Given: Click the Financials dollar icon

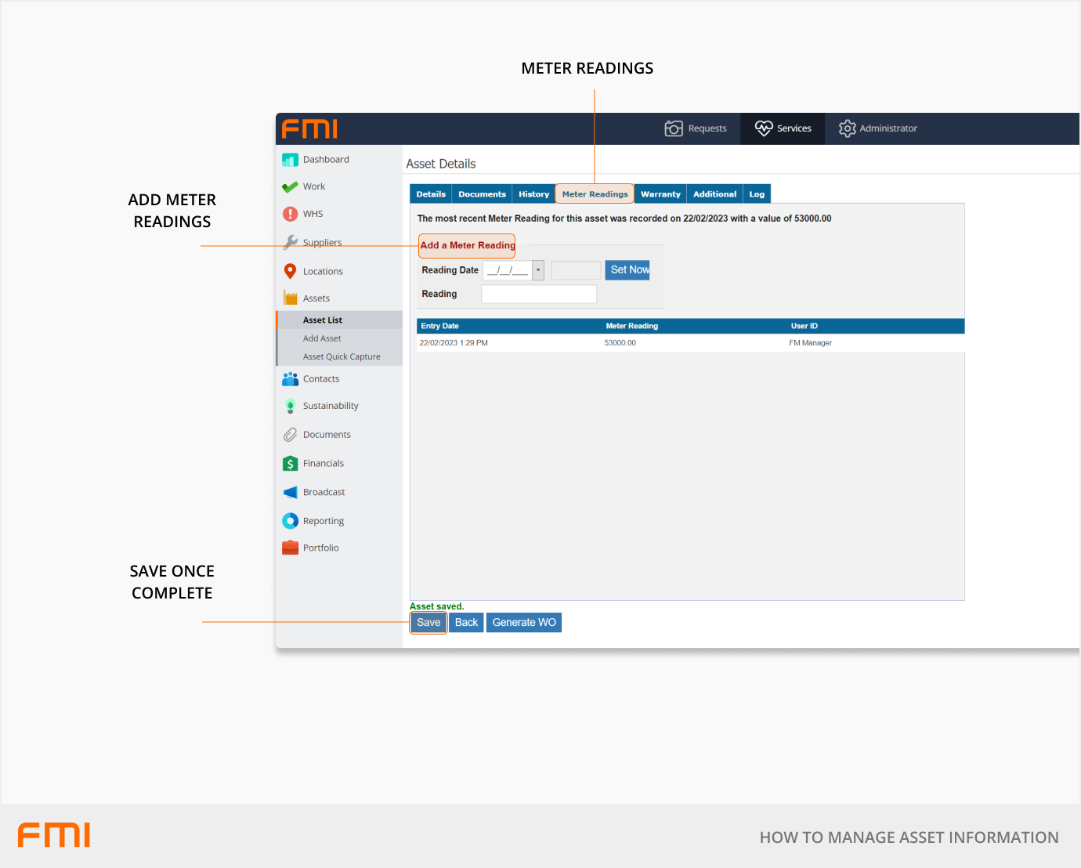Looking at the screenshot, I should [x=290, y=464].
